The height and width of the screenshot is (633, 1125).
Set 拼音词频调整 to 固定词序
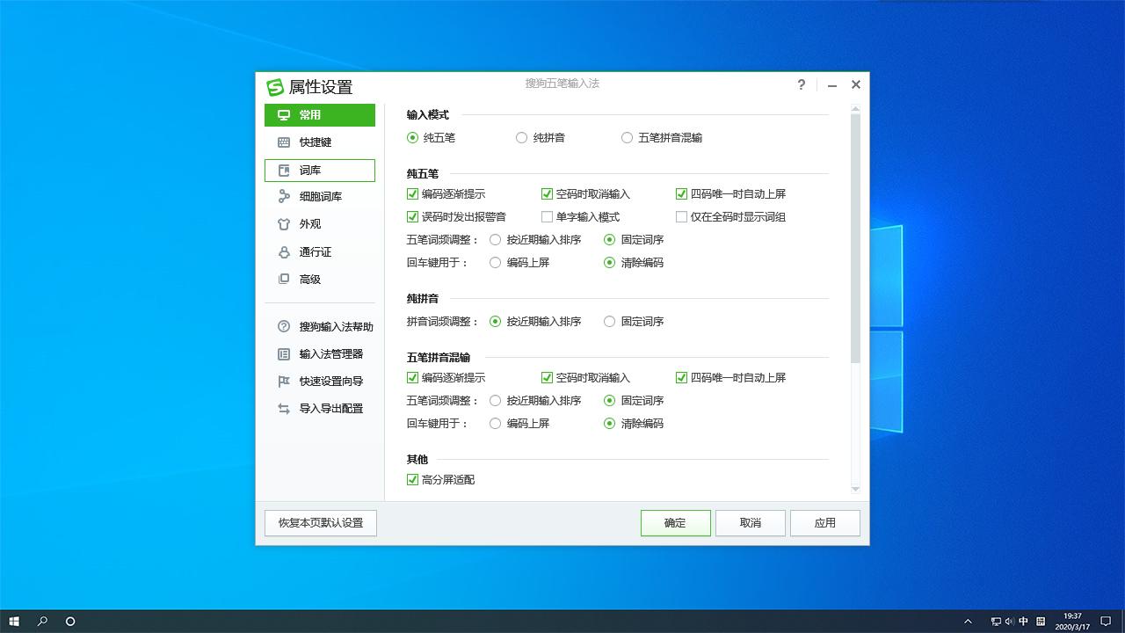[609, 322]
